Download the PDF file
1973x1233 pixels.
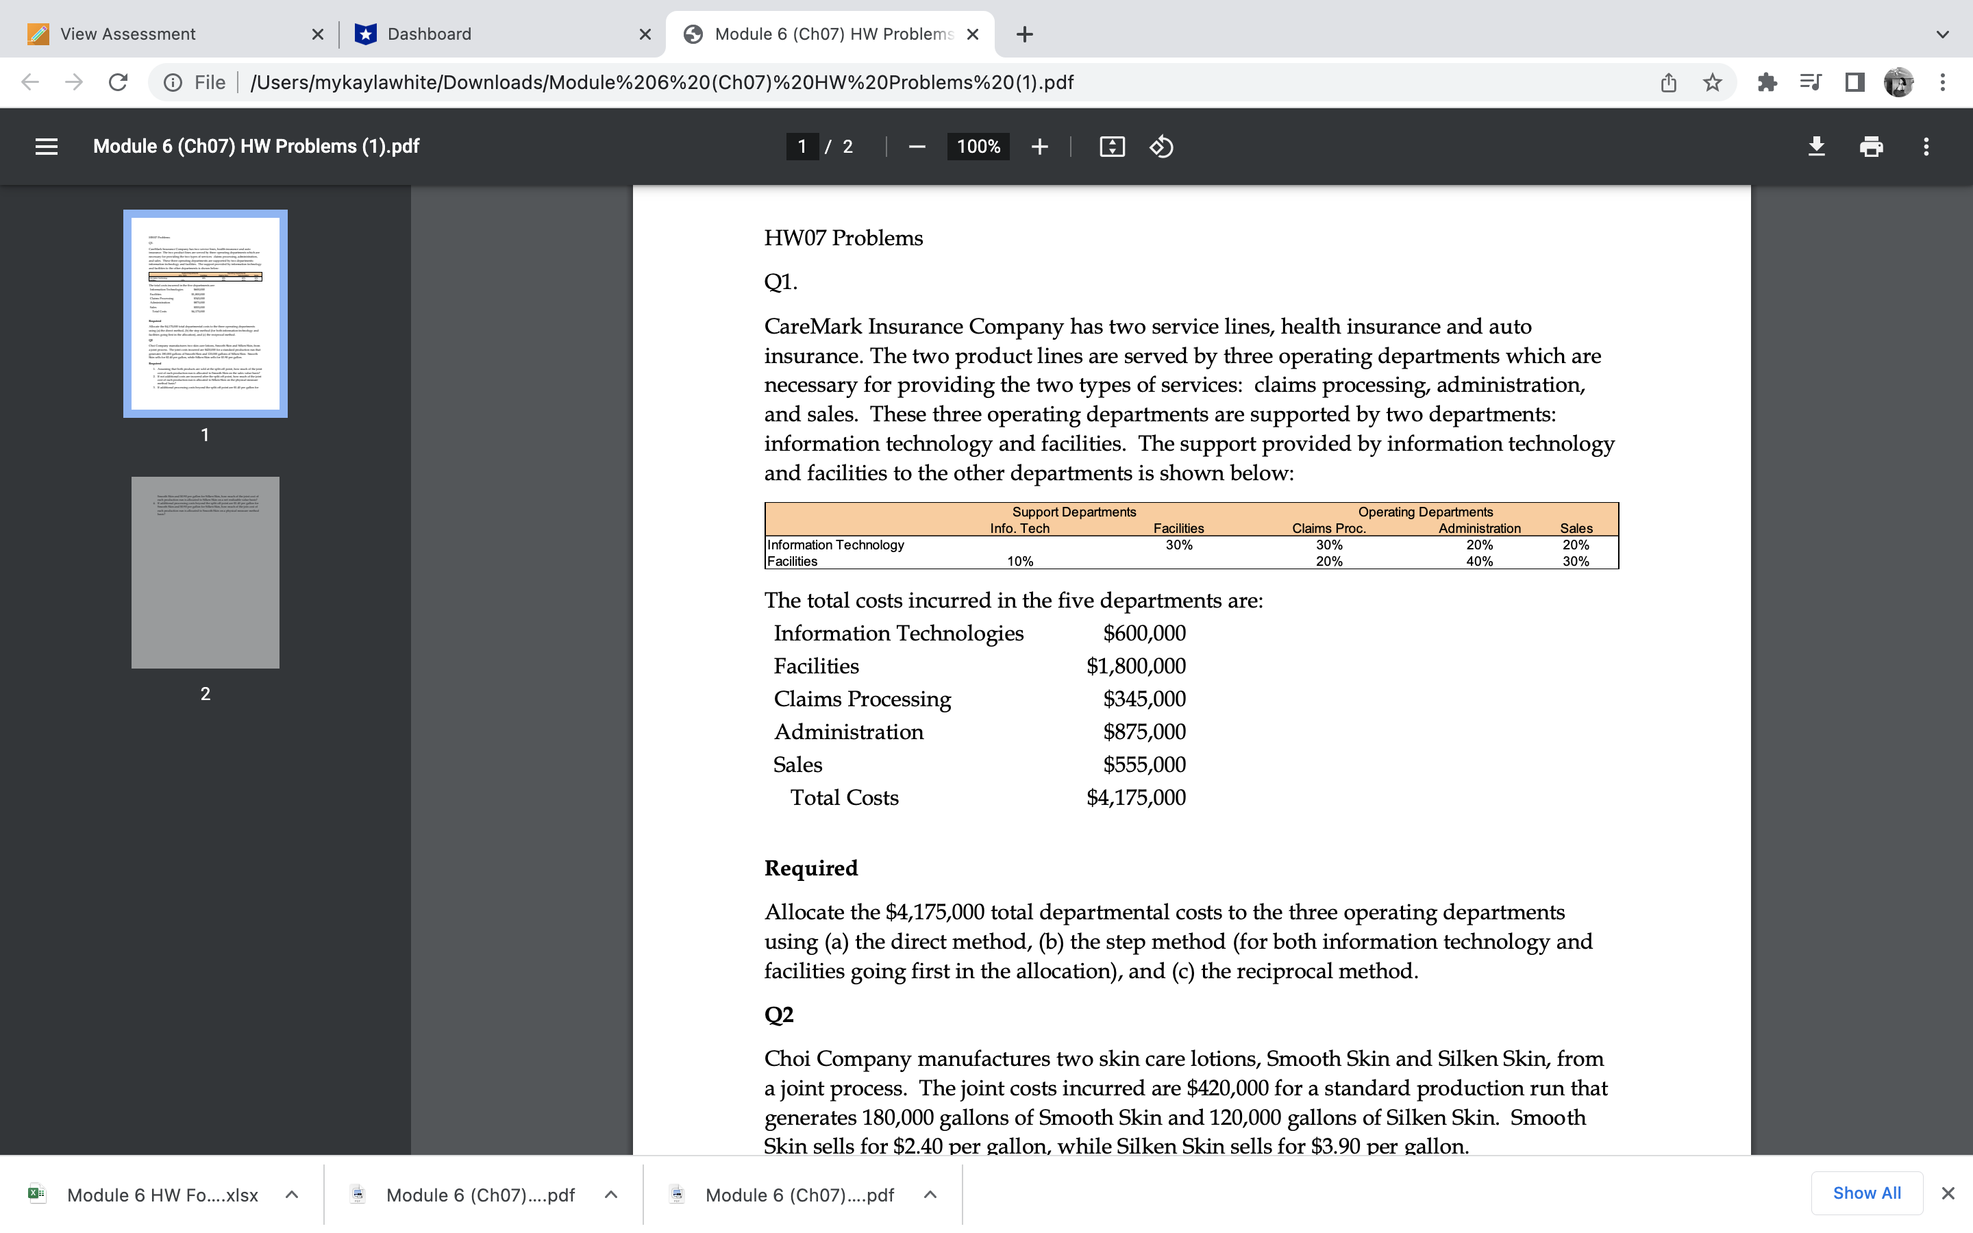point(1817,147)
